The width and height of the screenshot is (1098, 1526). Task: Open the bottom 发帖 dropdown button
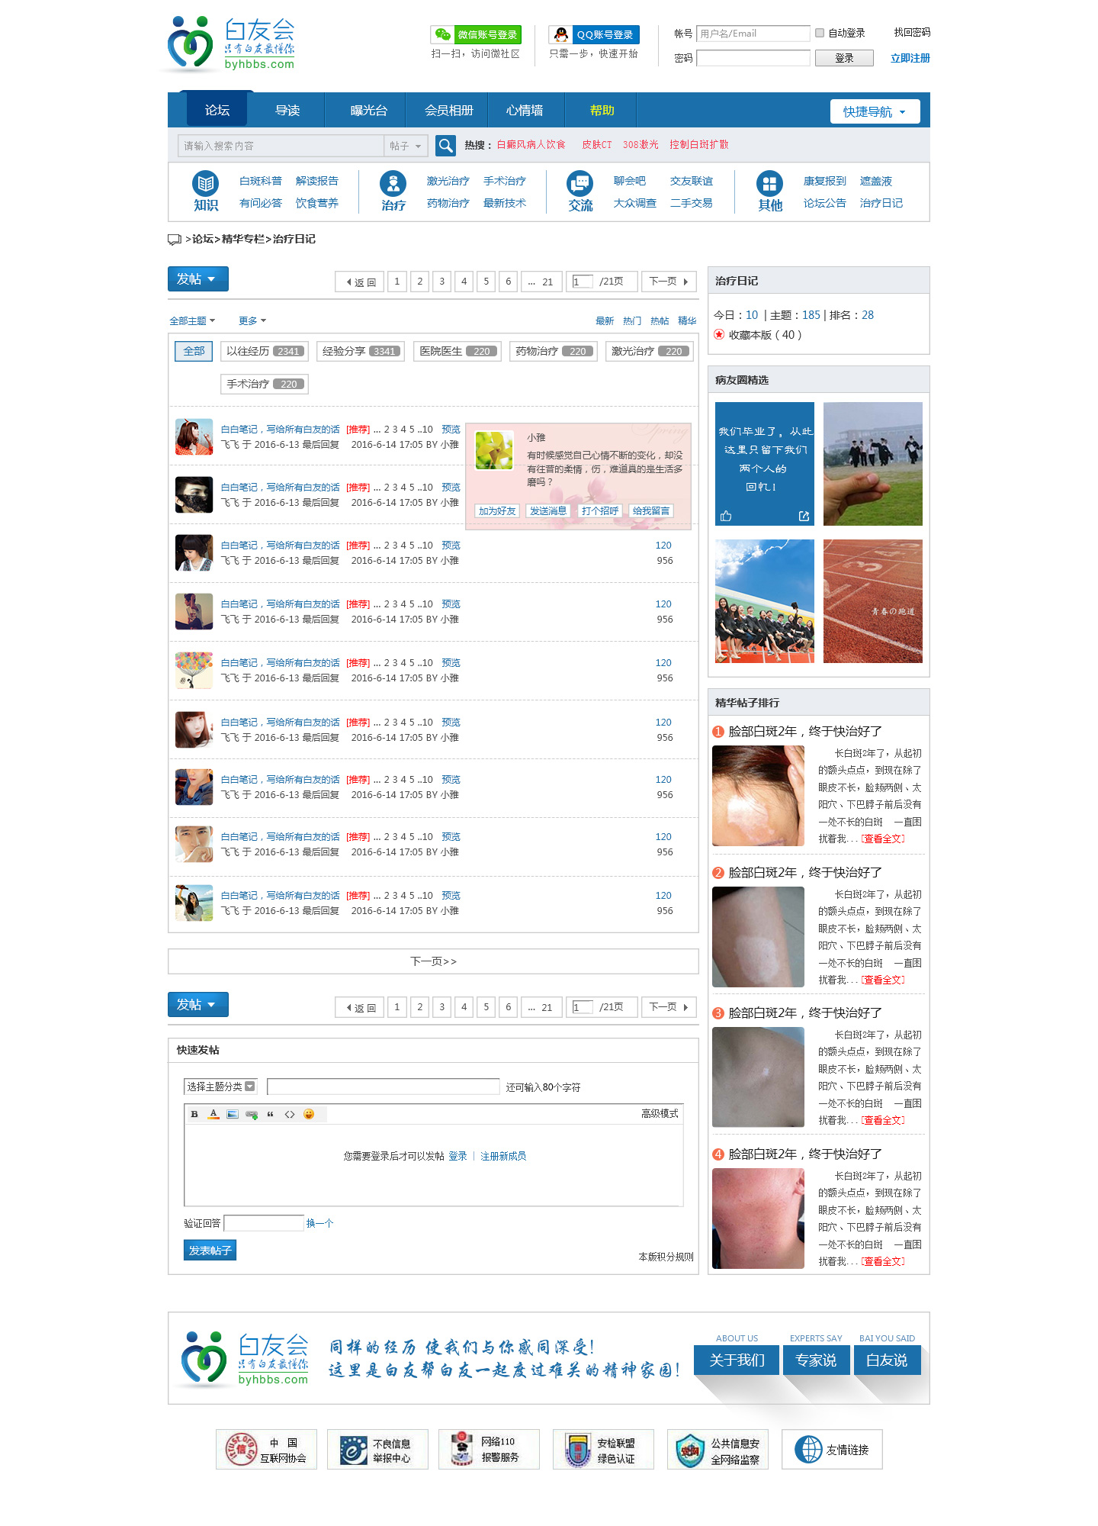pos(197,1005)
